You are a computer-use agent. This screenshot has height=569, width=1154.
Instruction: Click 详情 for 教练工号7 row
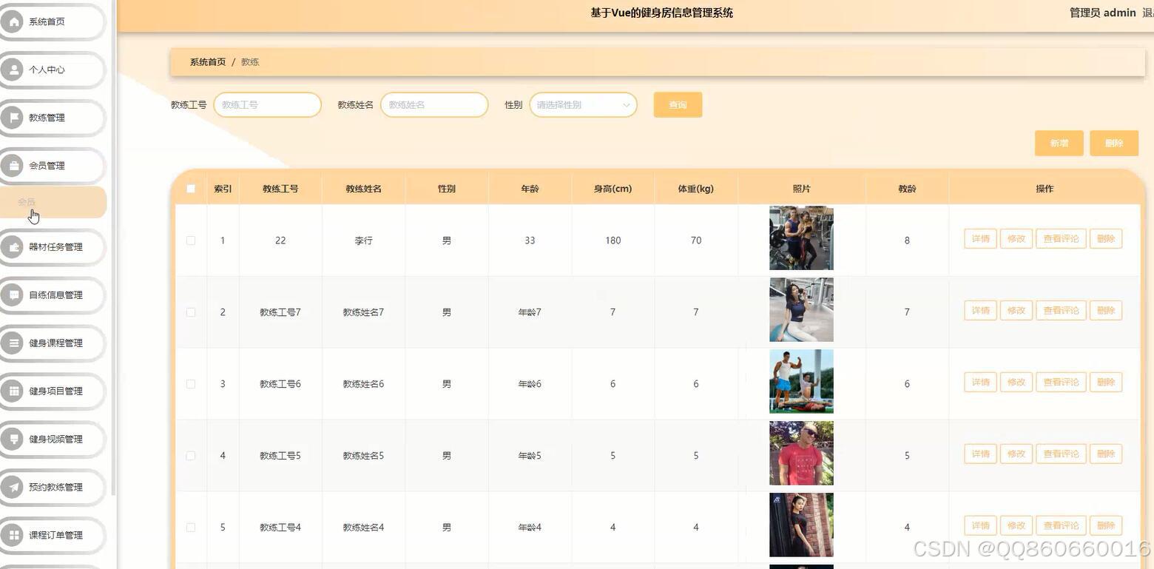(x=981, y=311)
